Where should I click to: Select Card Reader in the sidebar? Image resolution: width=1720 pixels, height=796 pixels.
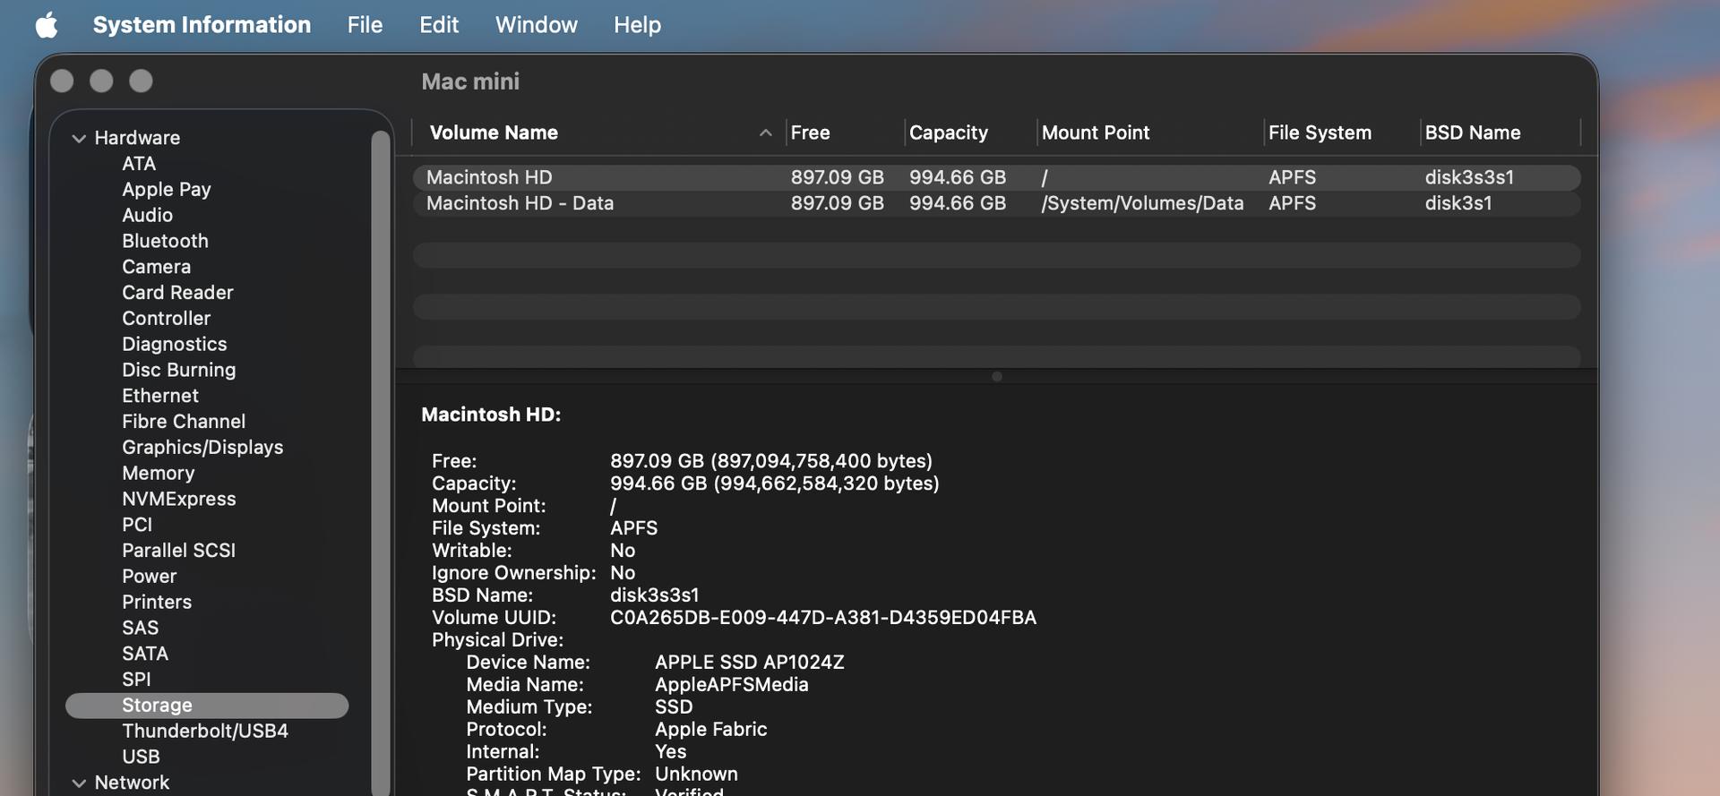coord(177,293)
